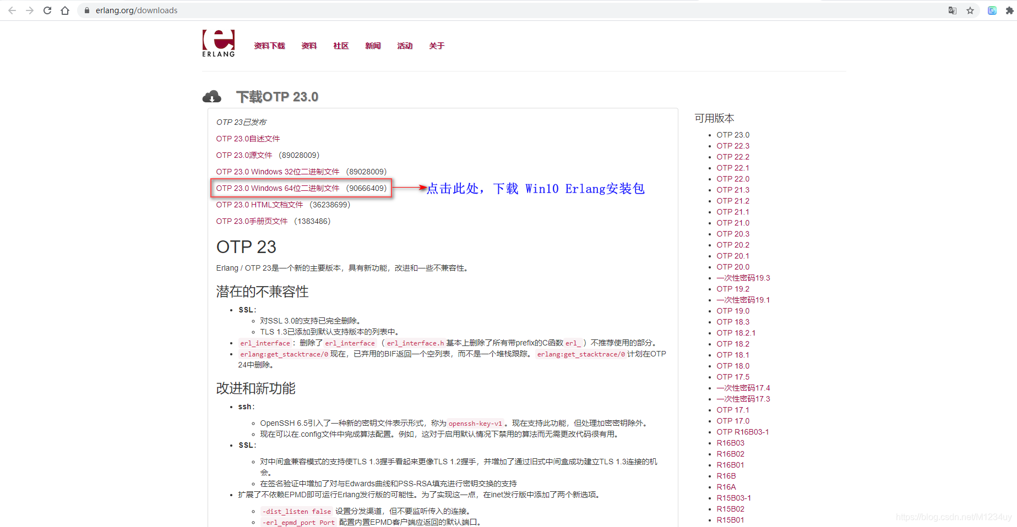This screenshot has width=1017, height=527.
Task: Download OTP 23.0手册页文件
Action: (x=252, y=221)
